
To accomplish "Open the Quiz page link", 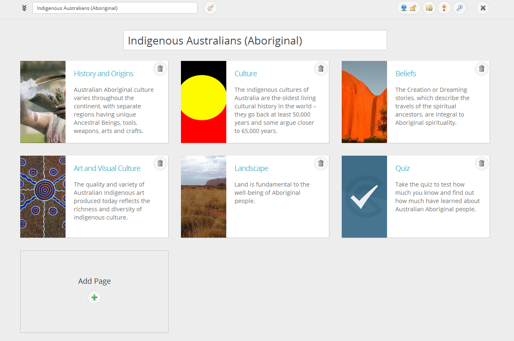I will click(402, 168).
